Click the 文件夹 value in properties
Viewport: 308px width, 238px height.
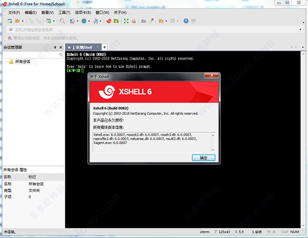pyautogui.click(x=34, y=190)
